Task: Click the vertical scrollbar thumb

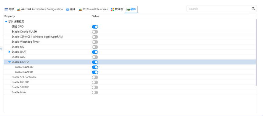Action: (x=256, y=52)
